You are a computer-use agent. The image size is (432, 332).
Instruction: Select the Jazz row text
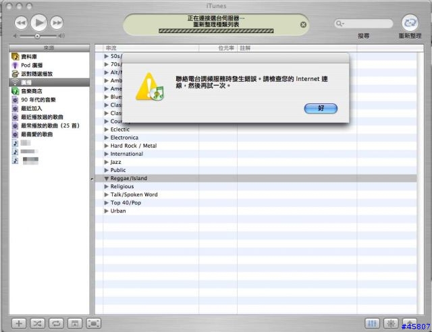[115, 162]
